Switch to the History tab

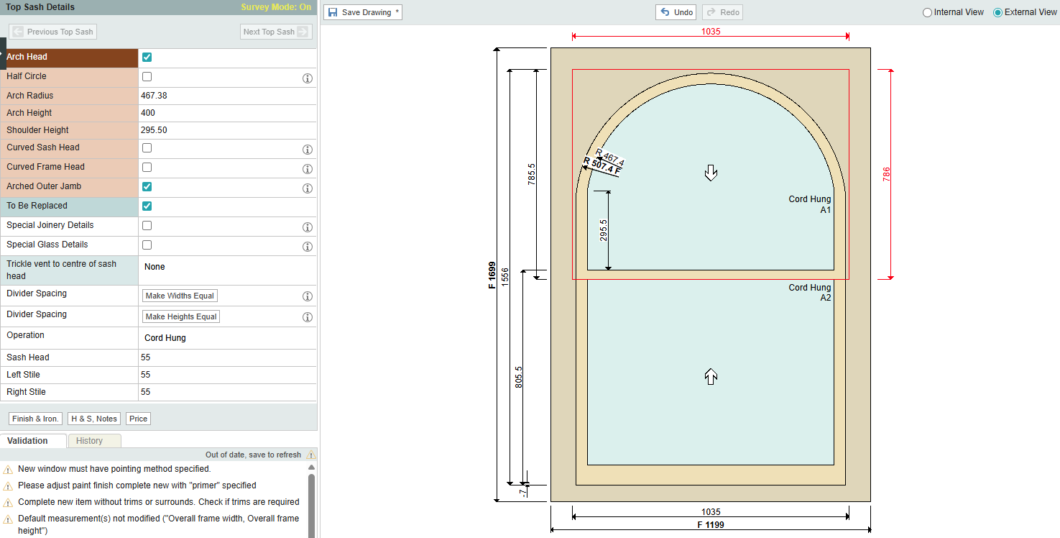90,441
